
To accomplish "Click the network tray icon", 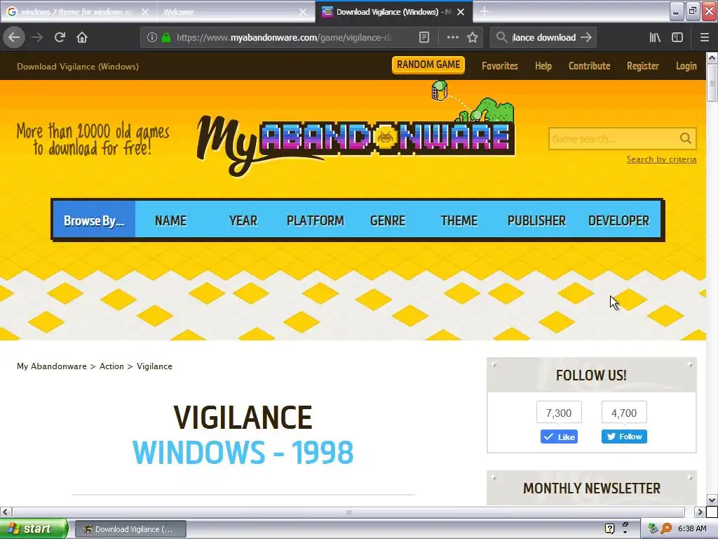I will click(653, 528).
